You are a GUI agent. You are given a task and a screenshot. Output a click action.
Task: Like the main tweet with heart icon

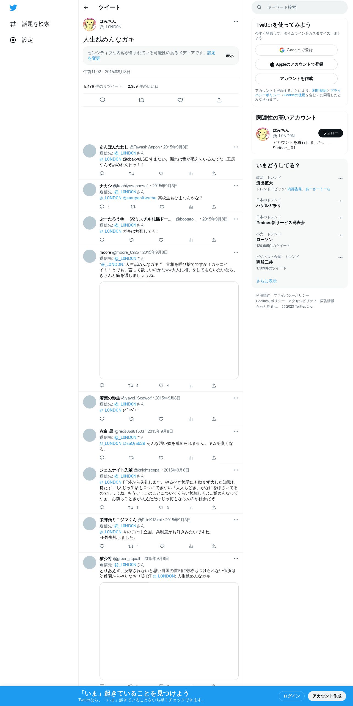(x=180, y=100)
